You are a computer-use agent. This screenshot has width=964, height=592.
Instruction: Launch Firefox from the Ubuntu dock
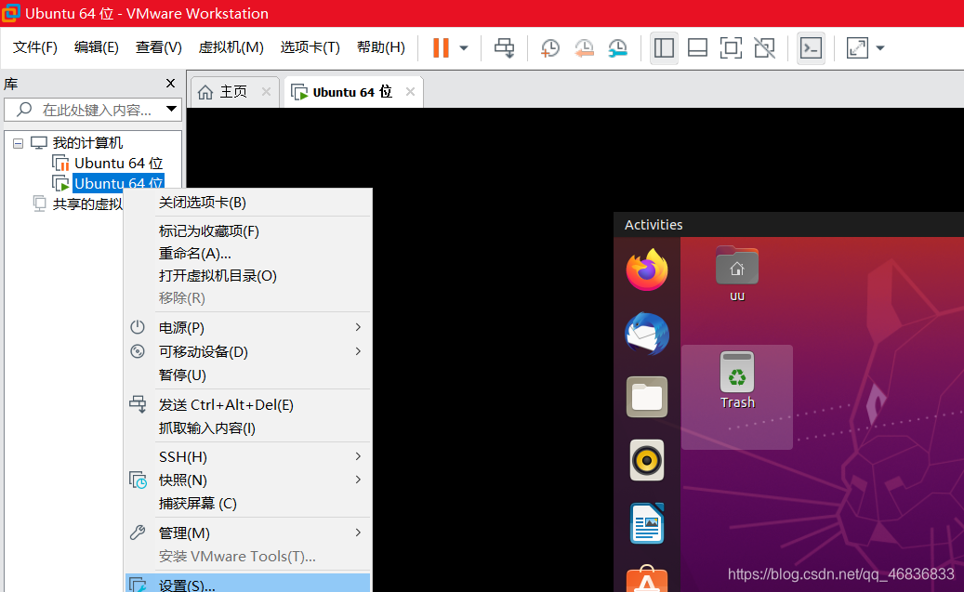(647, 270)
